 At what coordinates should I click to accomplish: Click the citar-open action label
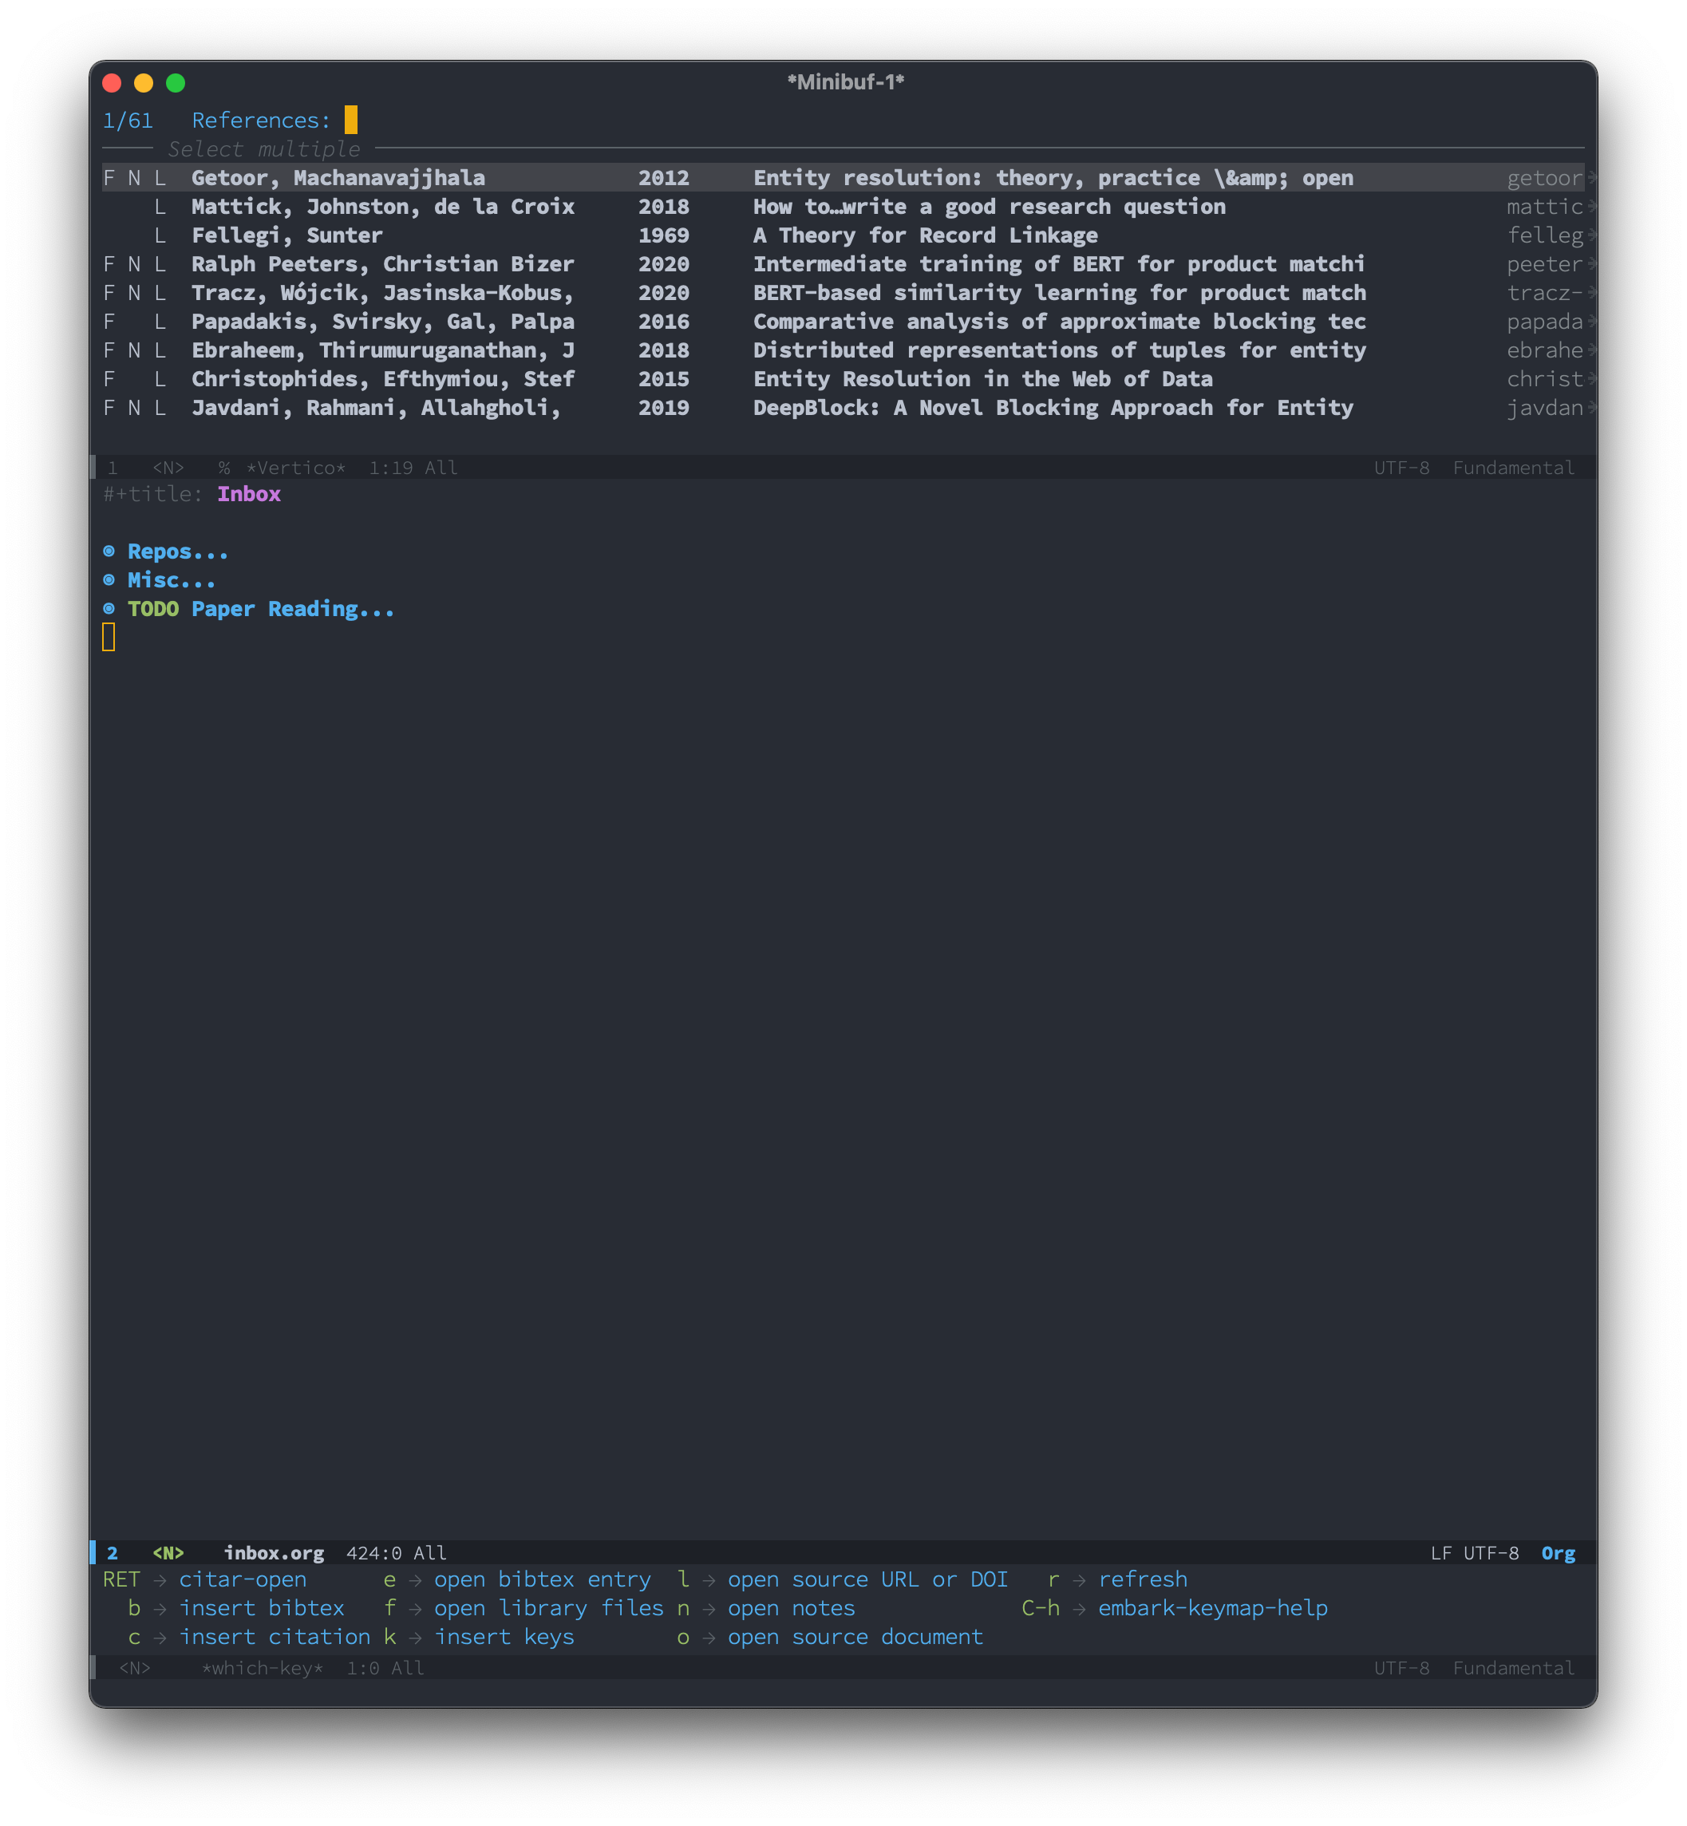click(x=243, y=1579)
